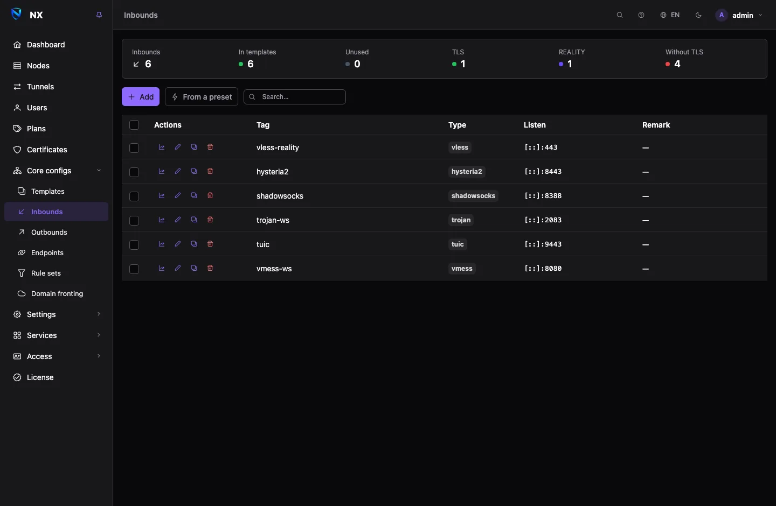Delete the hysteria2 inbound
Image resolution: width=776 pixels, height=506 pixels.
click(x=210, y=171)
